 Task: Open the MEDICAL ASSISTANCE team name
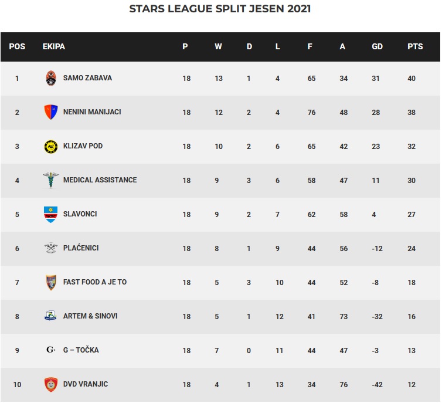100,180
